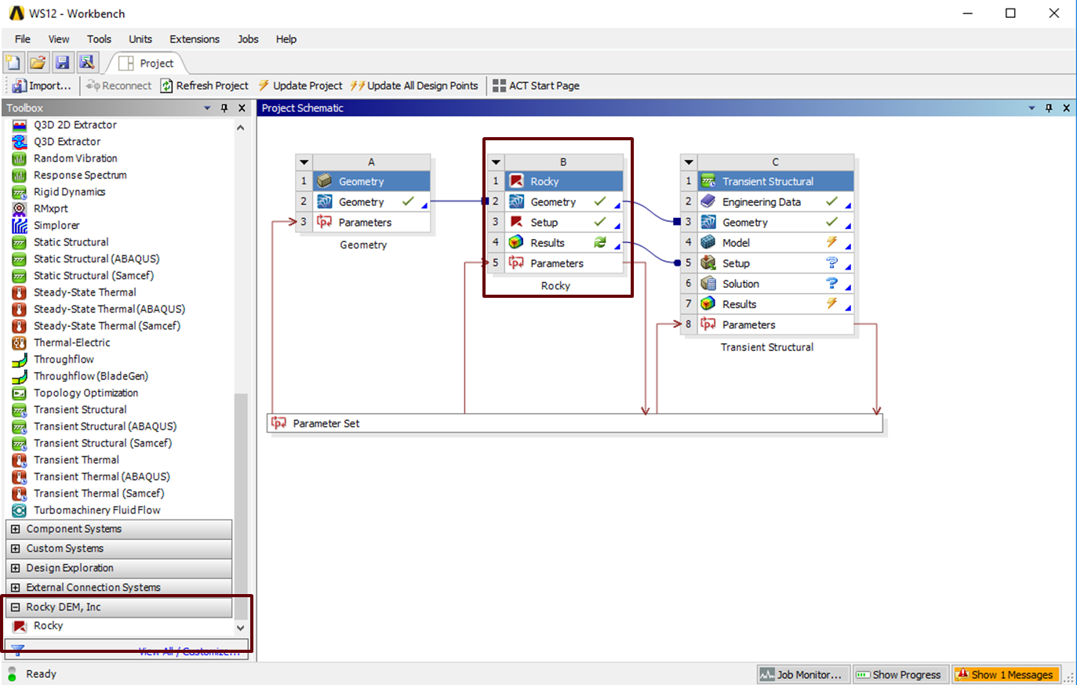Screen dimensions: 1077x685
Task: Click Update All Design Points
Action: (414, 85)
